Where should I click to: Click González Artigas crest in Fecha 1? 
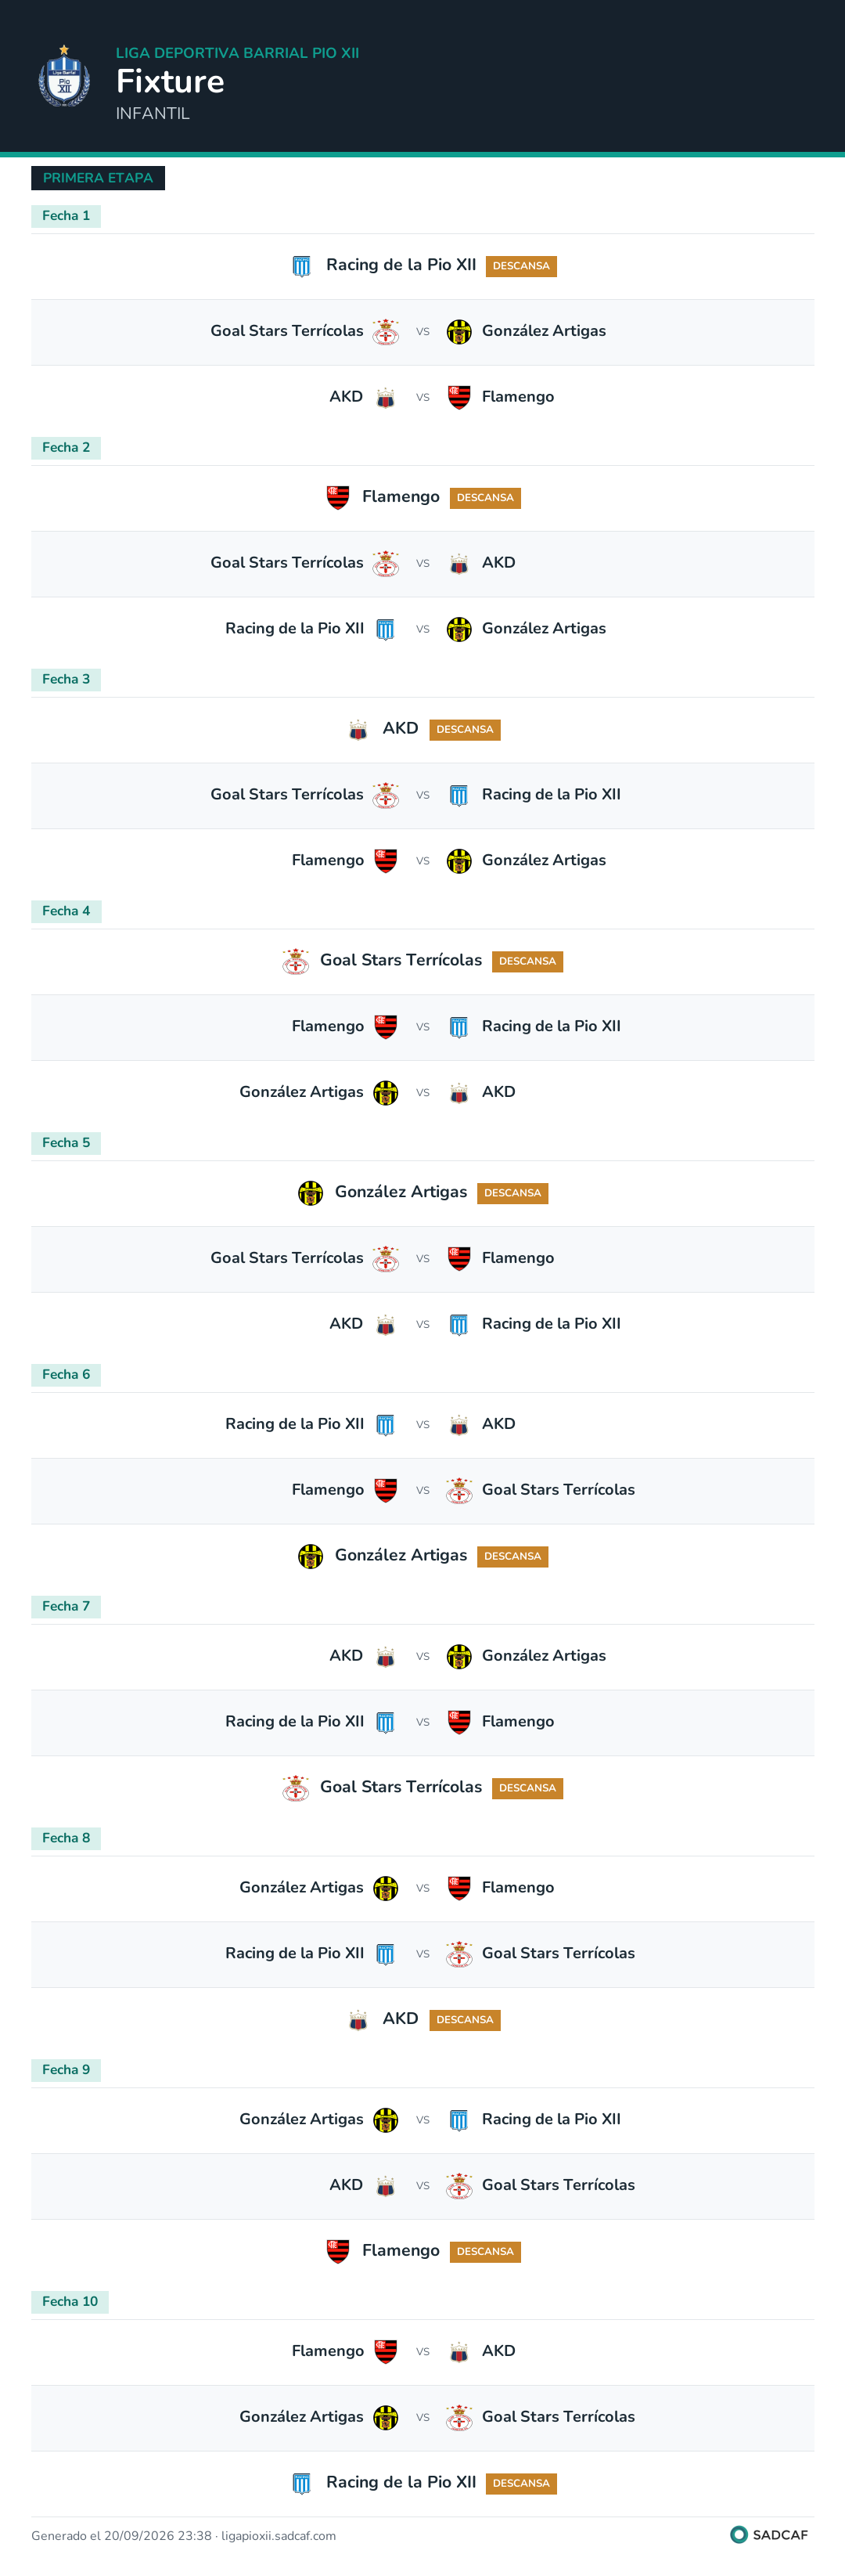coord(458,332)
